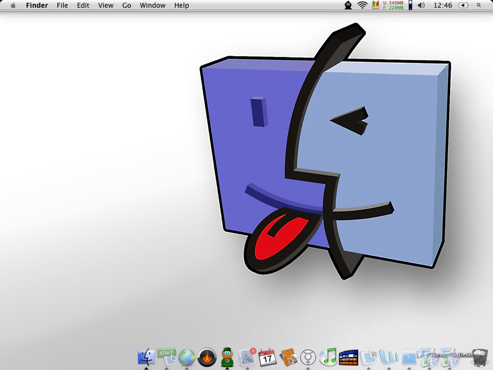Viewport: 493px width, 370px height.
Task: Open the Trash in the Dock
Action: pos(480,357)
